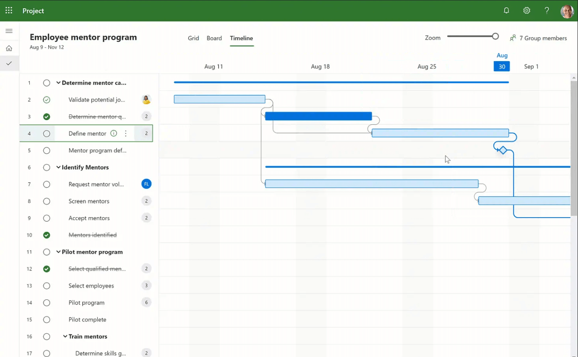The image size is (578, 357).
Task: Click the 7 Group members icon
Action: pyautogui.click(x=513, y=38)
